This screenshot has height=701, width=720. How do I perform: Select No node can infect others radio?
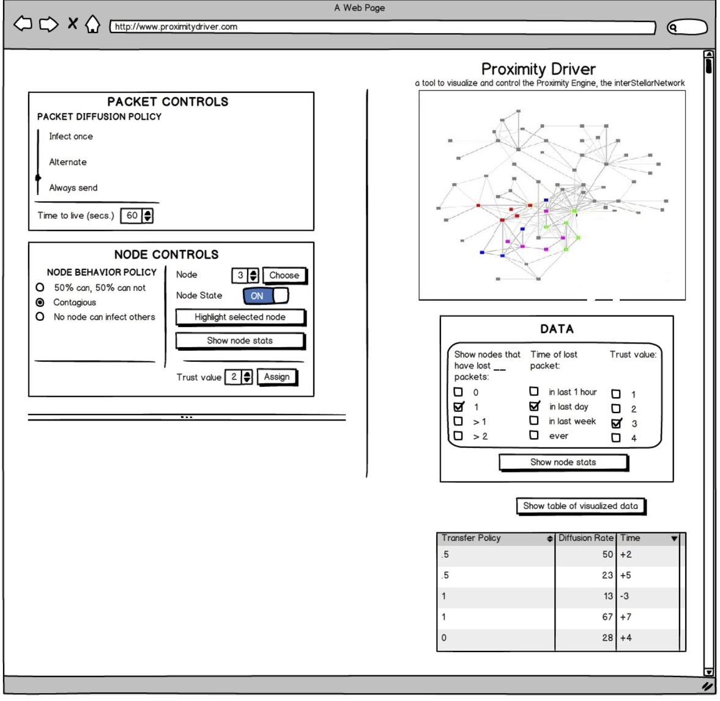(x=40, y=317)
